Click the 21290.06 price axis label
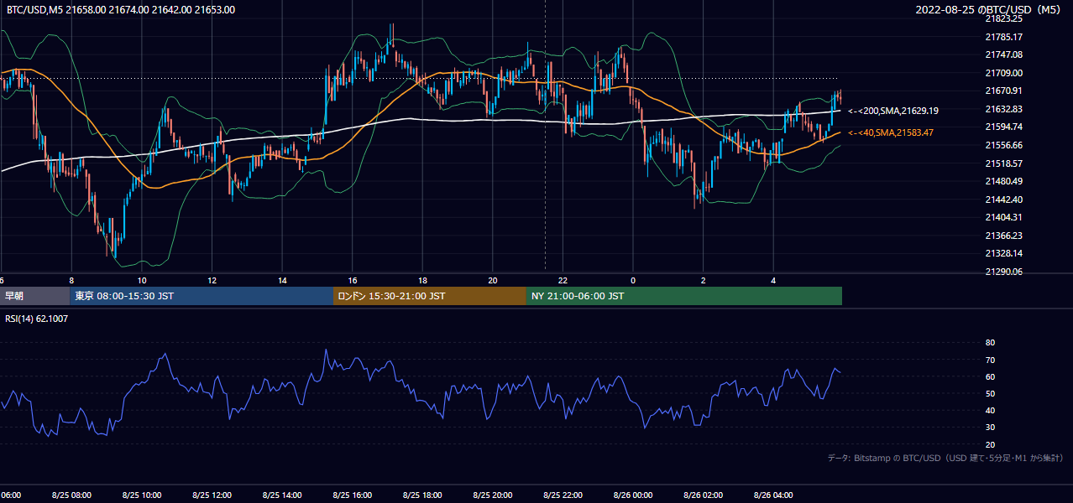 [1003, 272]
